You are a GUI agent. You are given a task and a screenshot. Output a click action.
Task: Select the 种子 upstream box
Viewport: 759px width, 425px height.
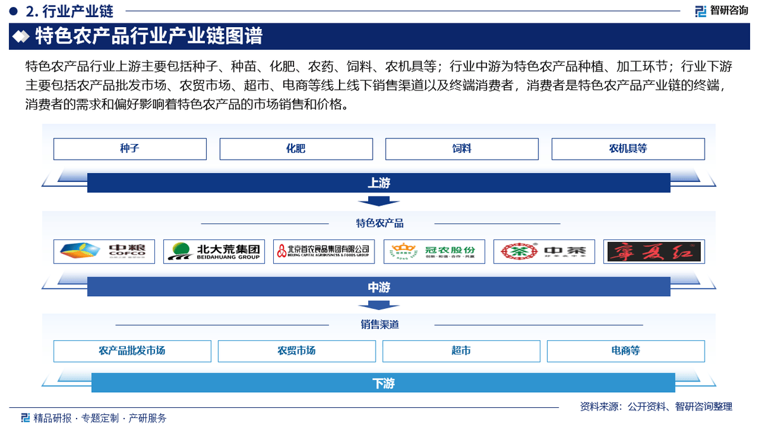(130, 149)
